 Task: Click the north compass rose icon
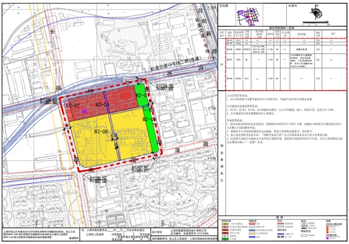316,13
